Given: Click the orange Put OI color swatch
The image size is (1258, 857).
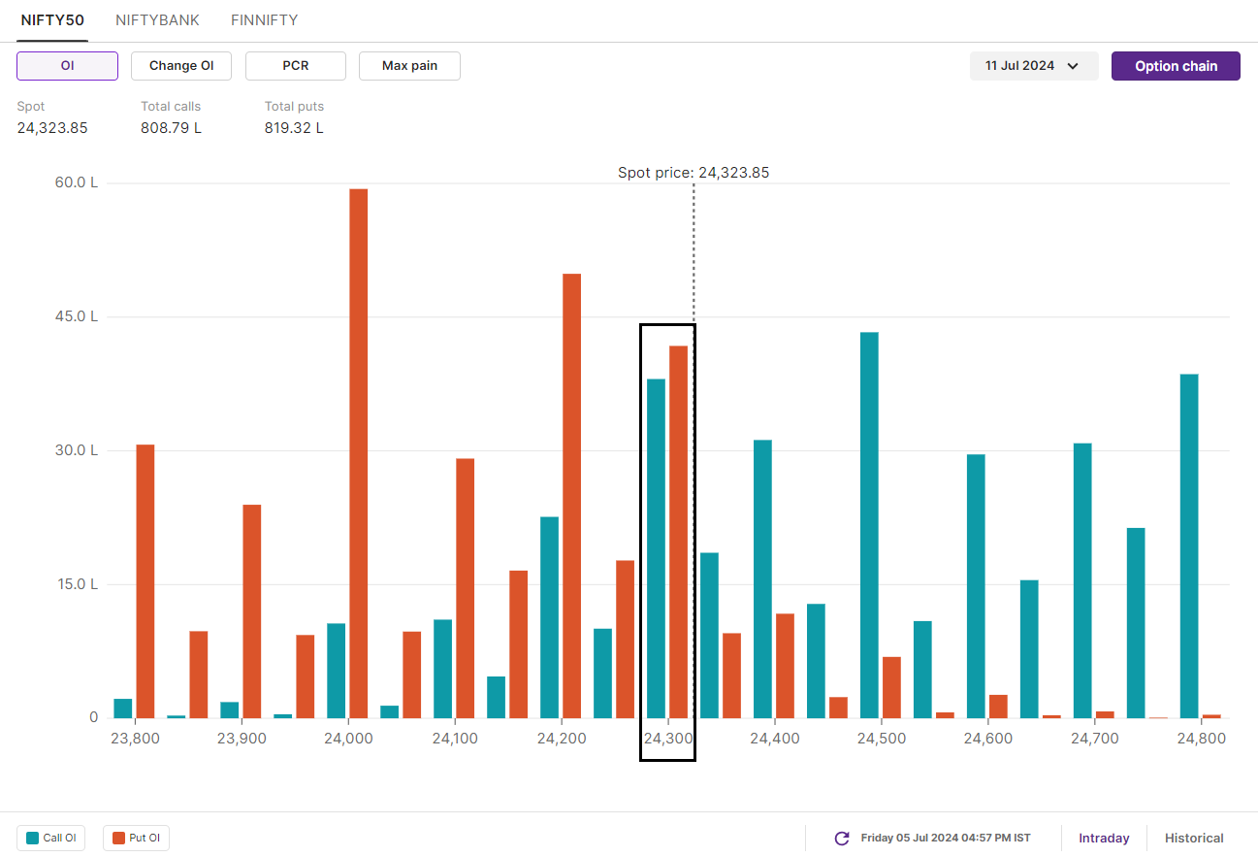Looking at the screenshot, I should [119, 838].
